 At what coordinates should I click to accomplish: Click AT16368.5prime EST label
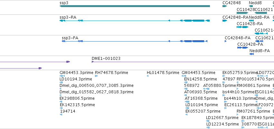(x=201, y=98)
